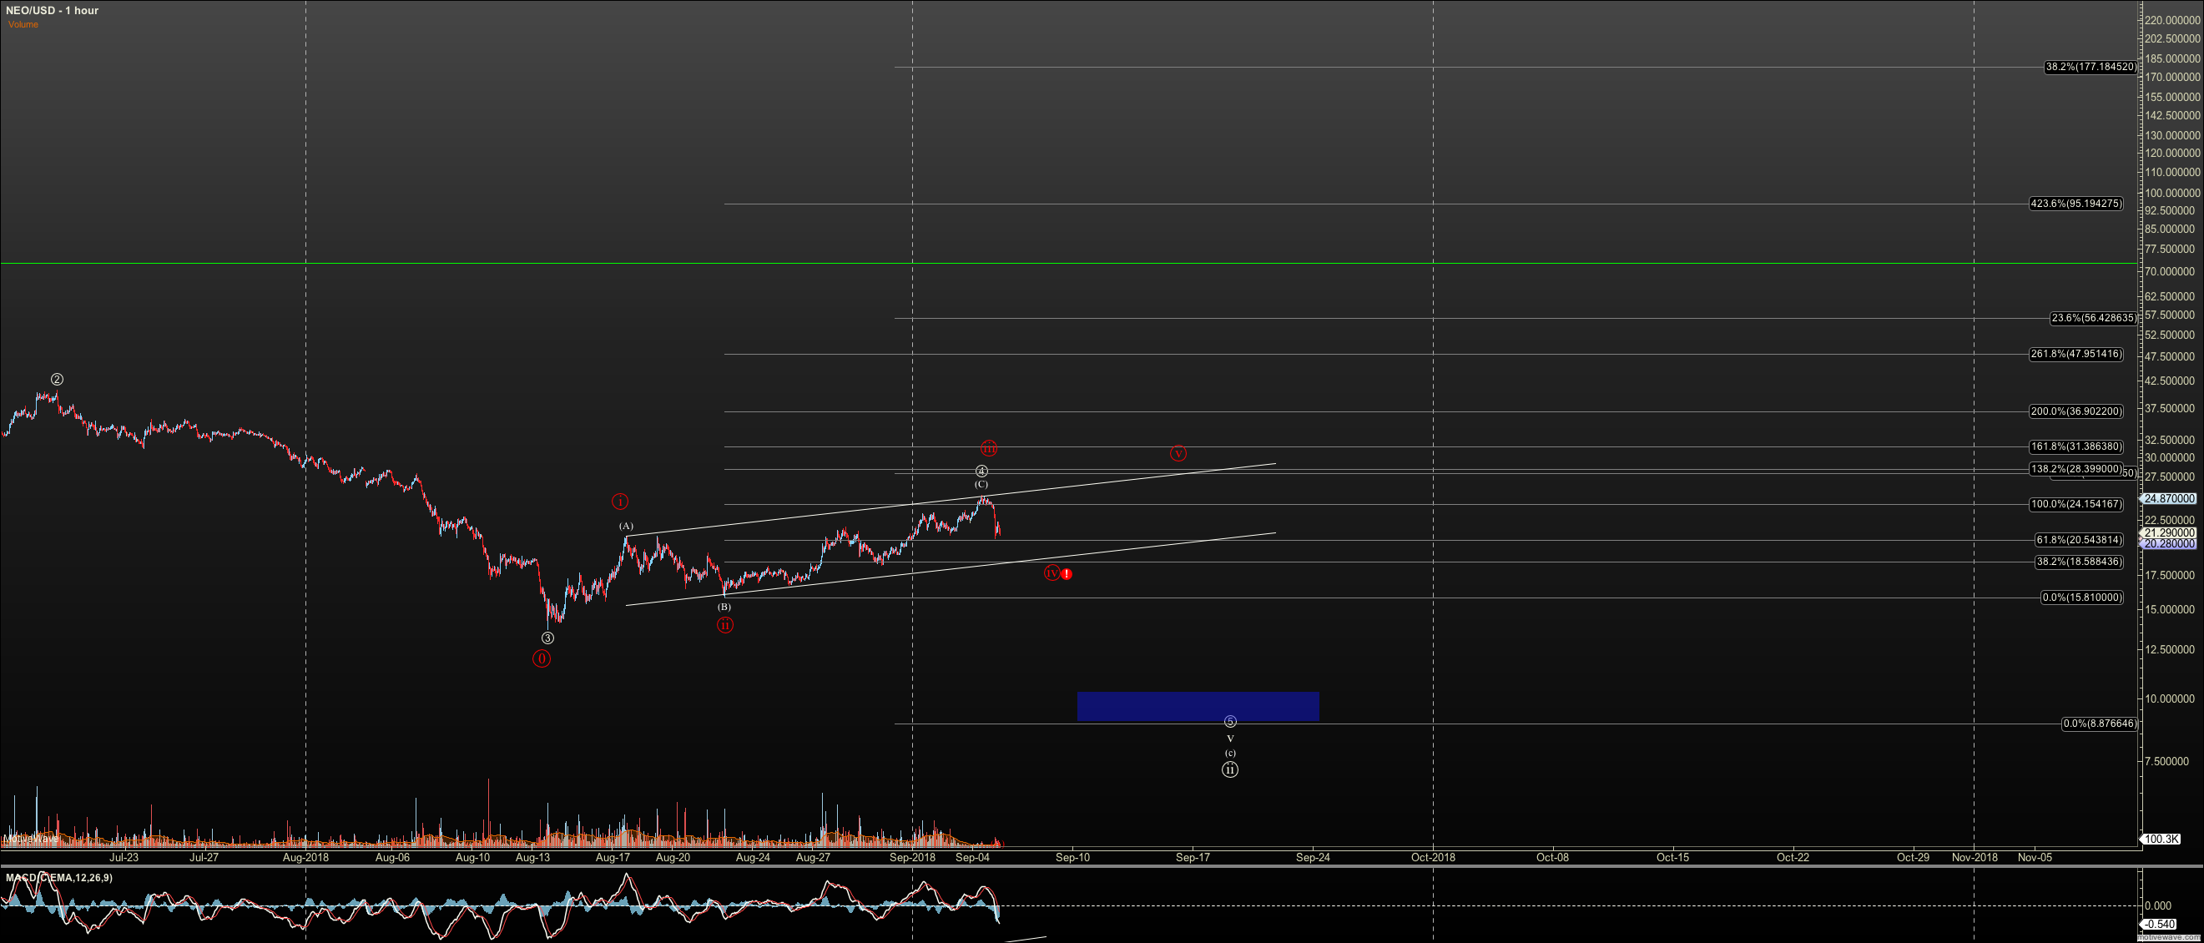This screenshot has height=943, width=2204.
Task: Click the Aug-13 date on time axis
Action: click(533, 857)
